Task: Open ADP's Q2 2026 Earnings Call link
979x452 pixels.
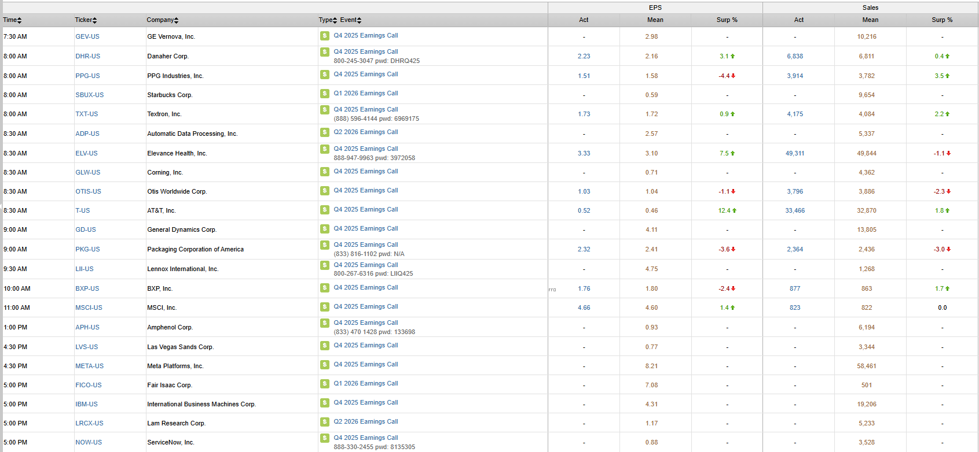Action: point(365,132)
